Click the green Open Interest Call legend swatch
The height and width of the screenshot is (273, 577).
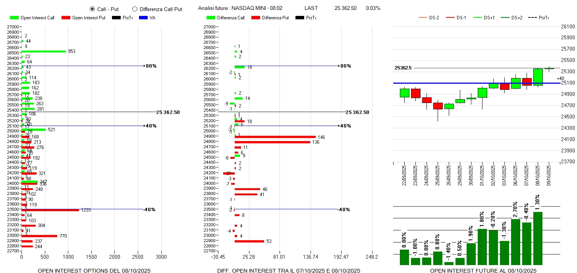pyautogui.click(x=14, y=18)
